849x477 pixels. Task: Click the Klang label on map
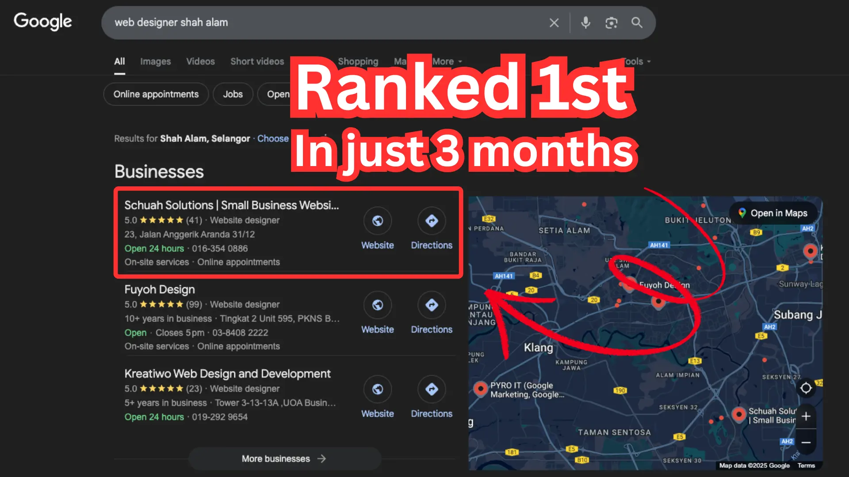[538, 348]
